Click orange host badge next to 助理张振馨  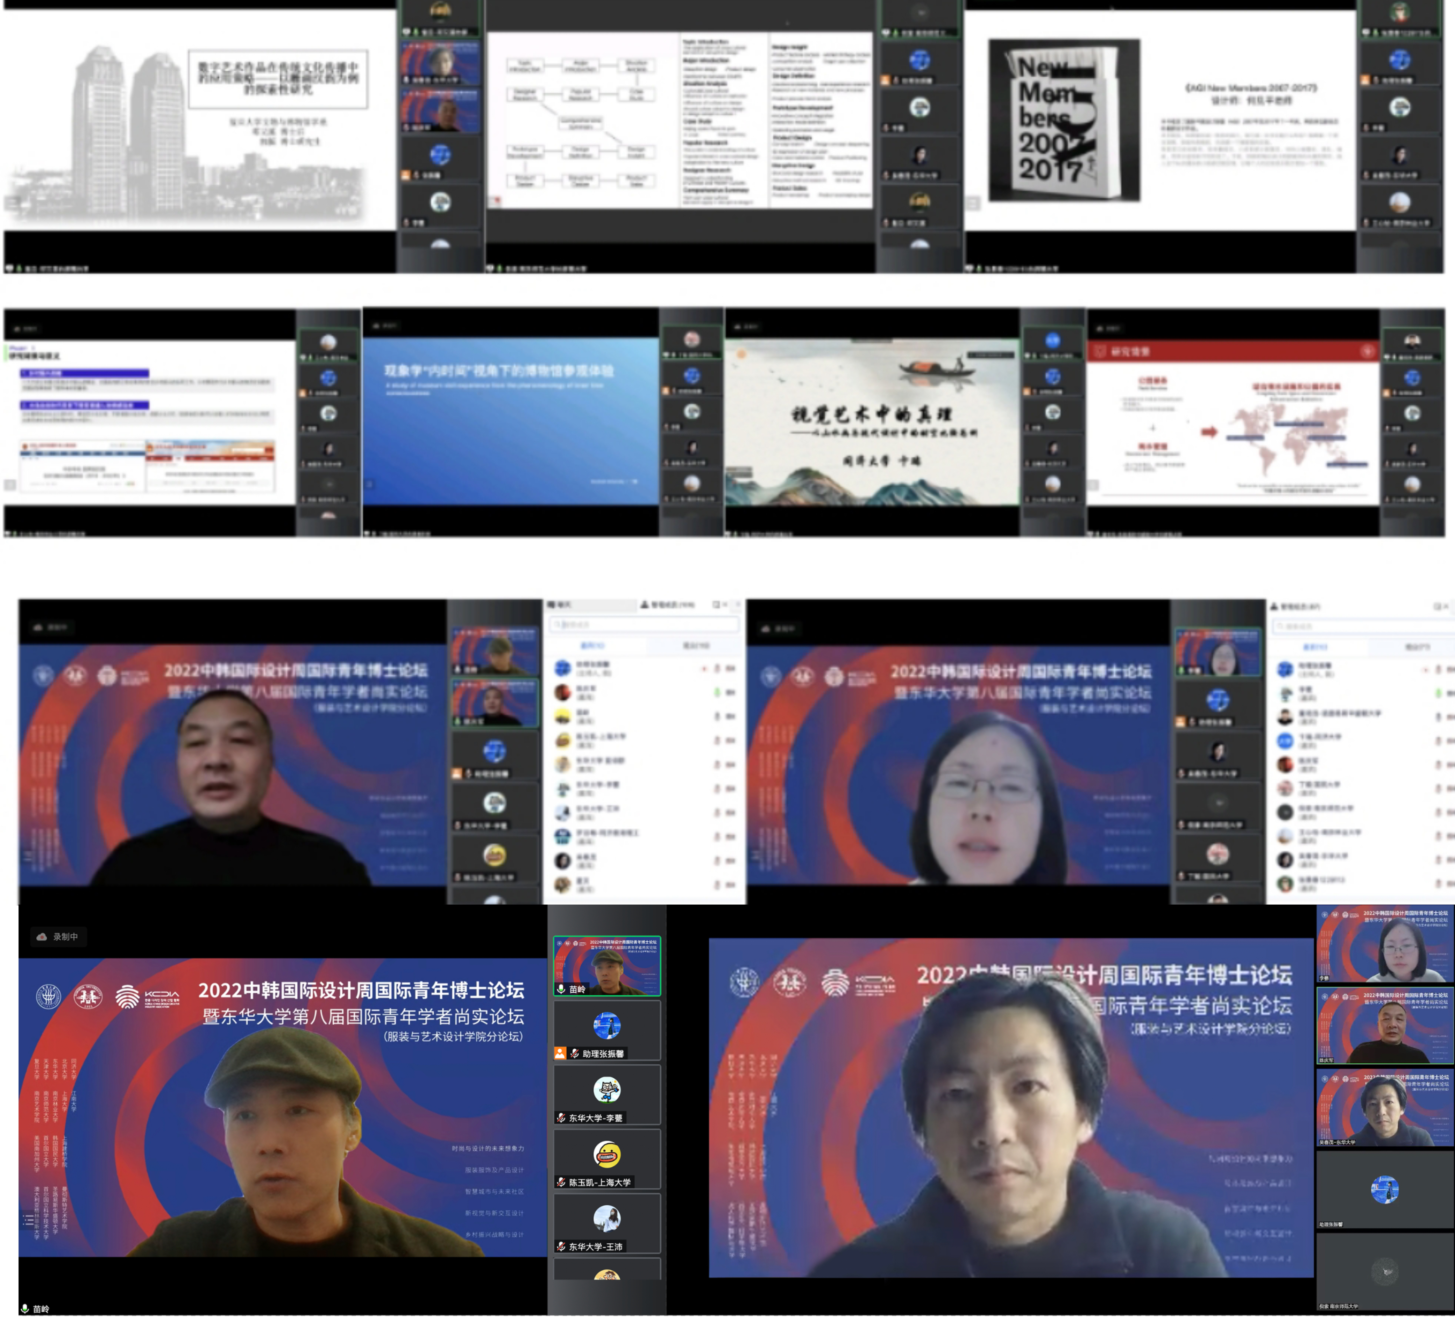(560, 1052)
